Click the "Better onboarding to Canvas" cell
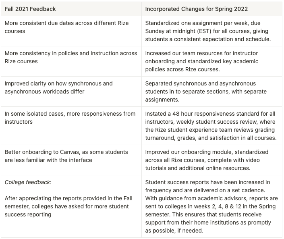Image resolution: width=284 pixels, height=239 pixels. click(x=66, y=156)
